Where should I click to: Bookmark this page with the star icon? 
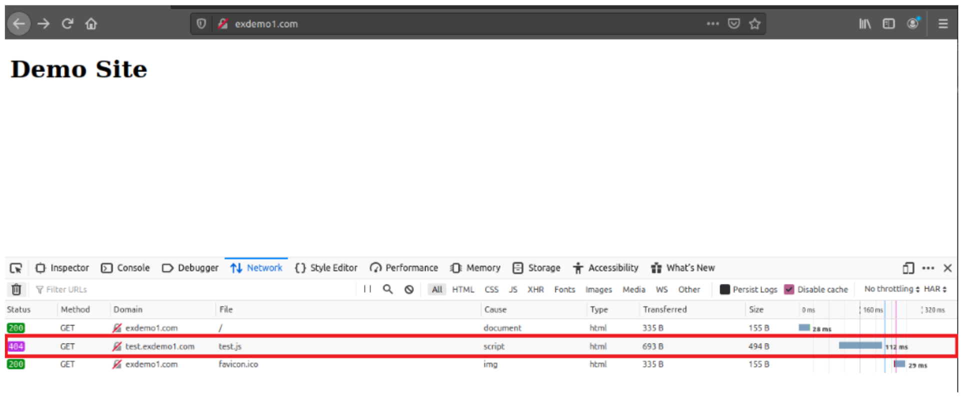coord(754,23)
